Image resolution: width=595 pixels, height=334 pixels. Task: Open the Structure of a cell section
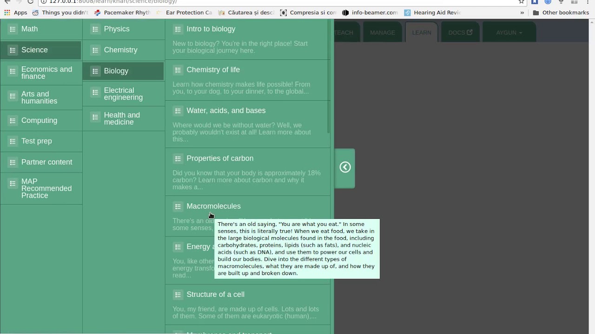248,305
